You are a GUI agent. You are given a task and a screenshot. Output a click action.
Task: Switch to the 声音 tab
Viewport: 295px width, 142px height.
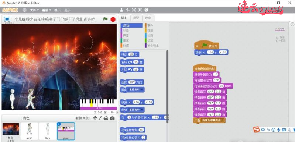148,18
